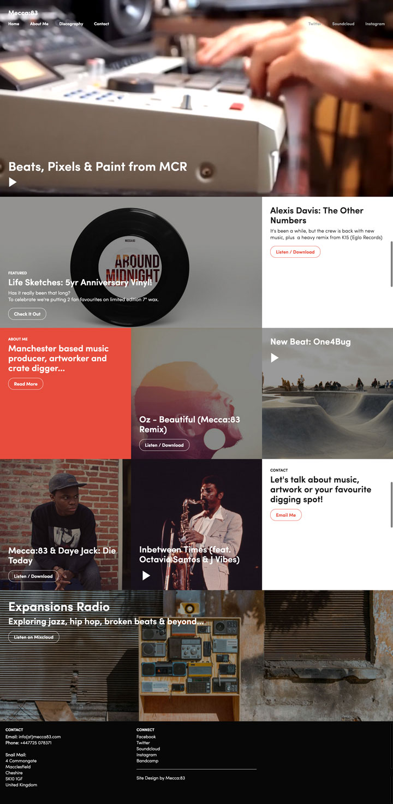Screen dimensions: 393x804
Task: Play the hero video under Beats, Pixels & Paint
Action: click(13, 182)
